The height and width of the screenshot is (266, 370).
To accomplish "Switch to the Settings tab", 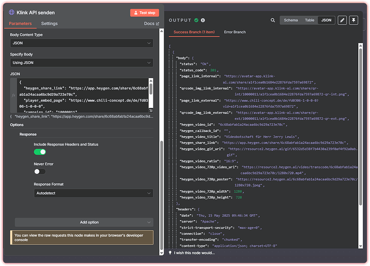I will [x=49, y=24].
